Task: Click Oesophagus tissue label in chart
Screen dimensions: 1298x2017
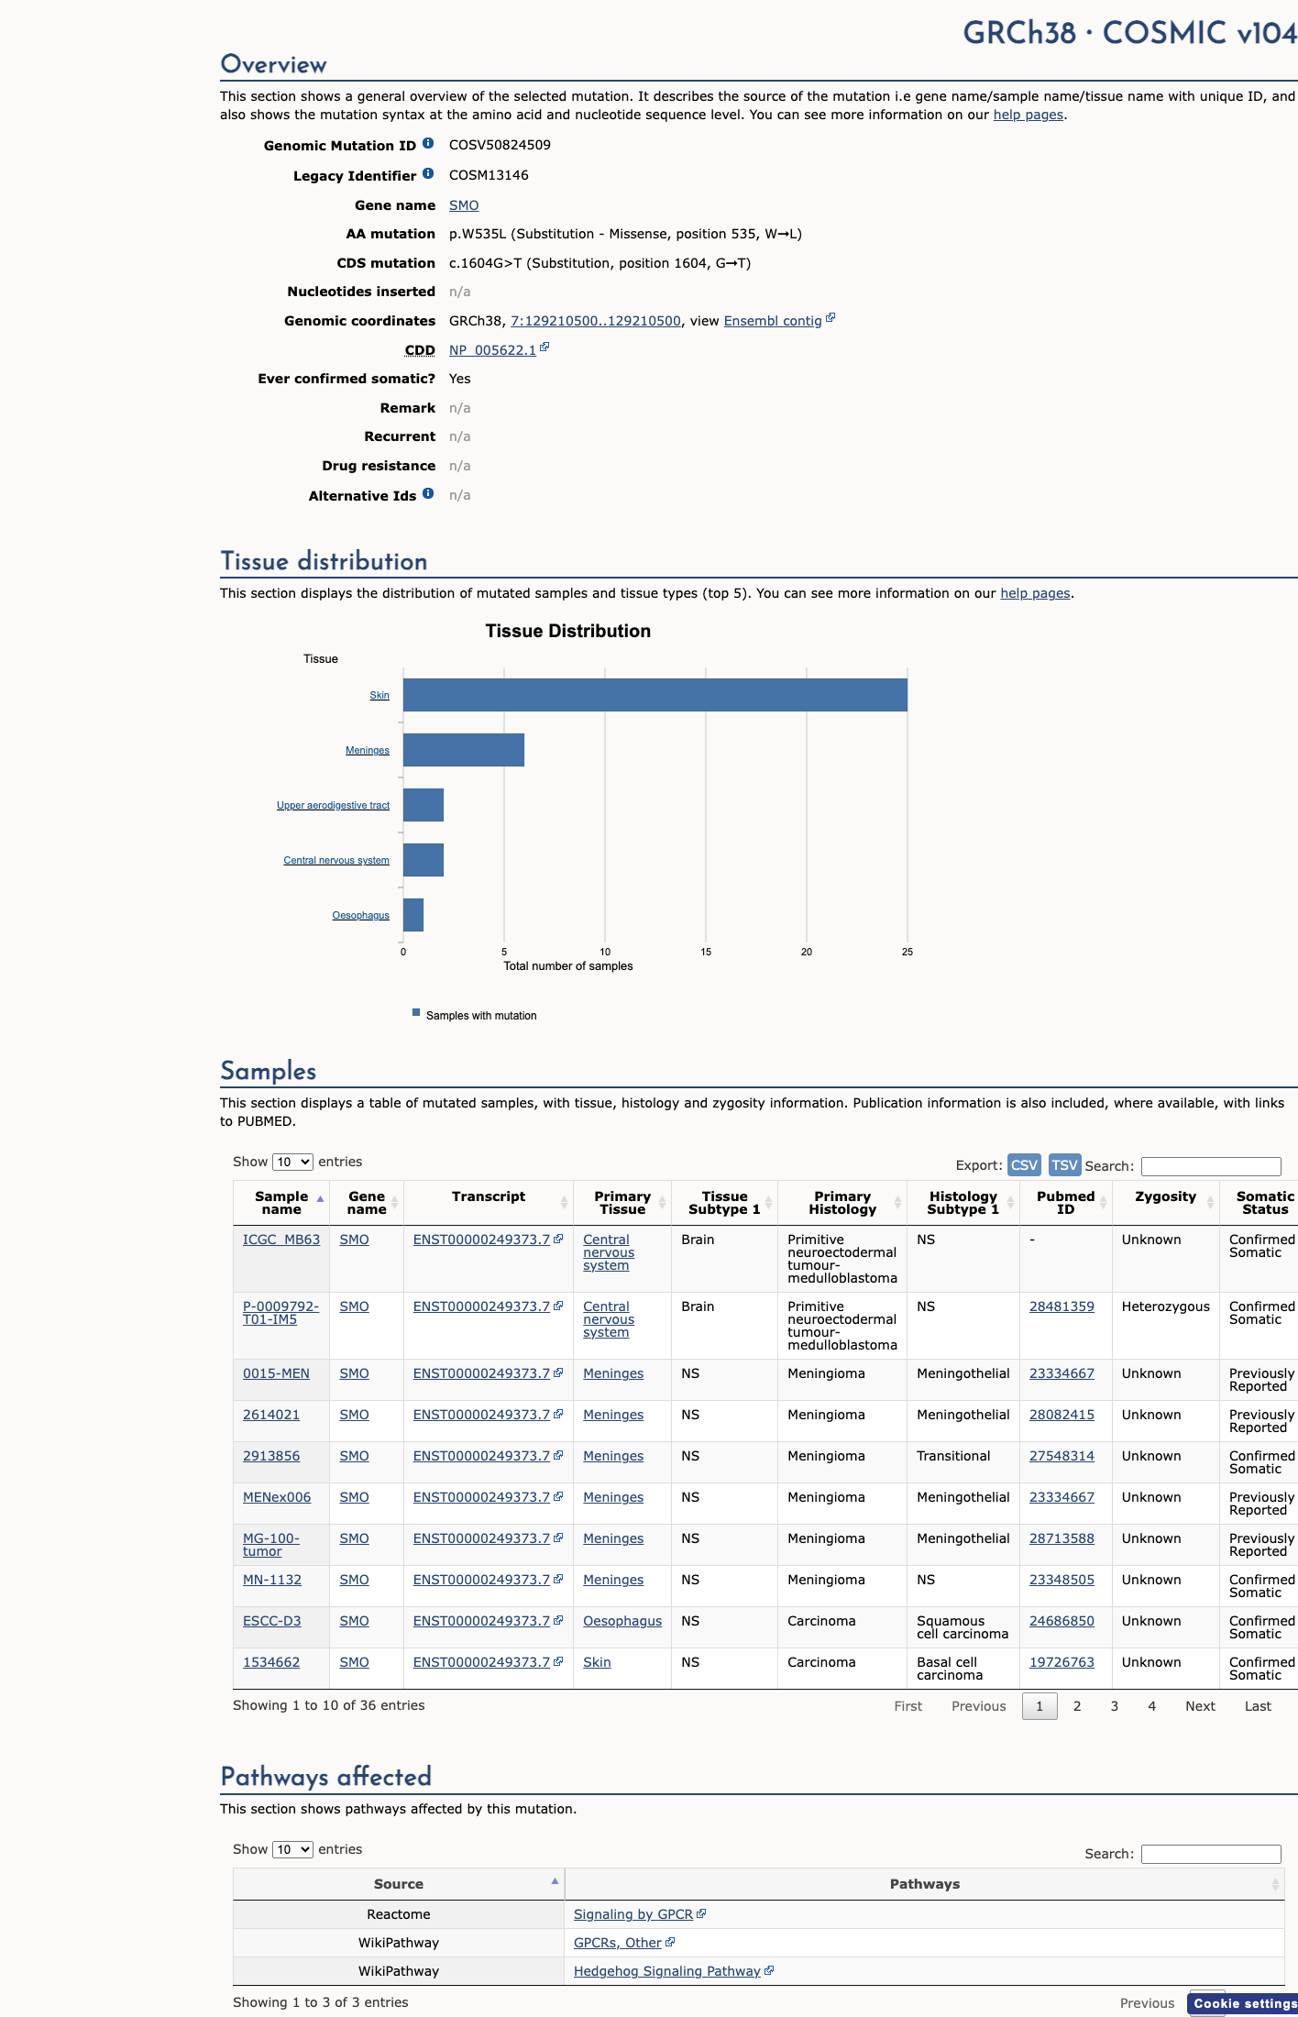Action: coord(361,915)
